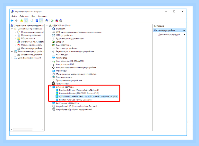Select DVD-дисководы и дисководы компакт-дисков
Screen dimensions: 199x146
click(x=79, y=32)
